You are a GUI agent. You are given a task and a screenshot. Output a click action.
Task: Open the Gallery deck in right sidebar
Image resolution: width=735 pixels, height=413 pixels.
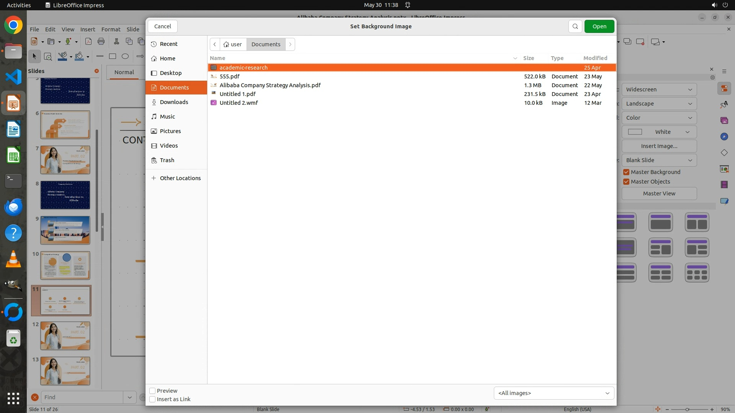point(724,120)
